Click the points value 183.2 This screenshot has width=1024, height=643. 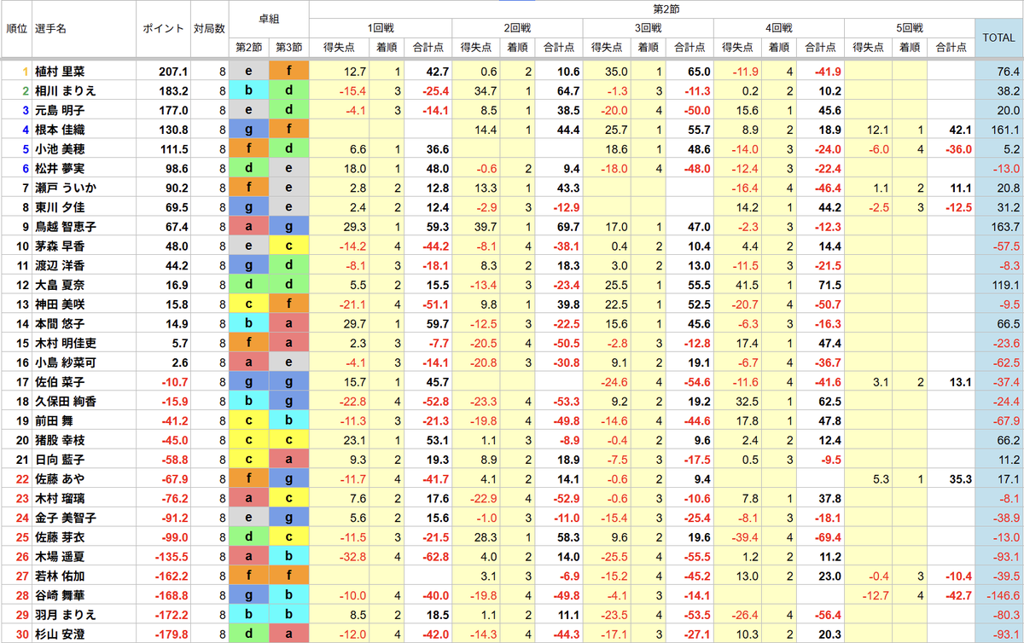pos(173,90)
